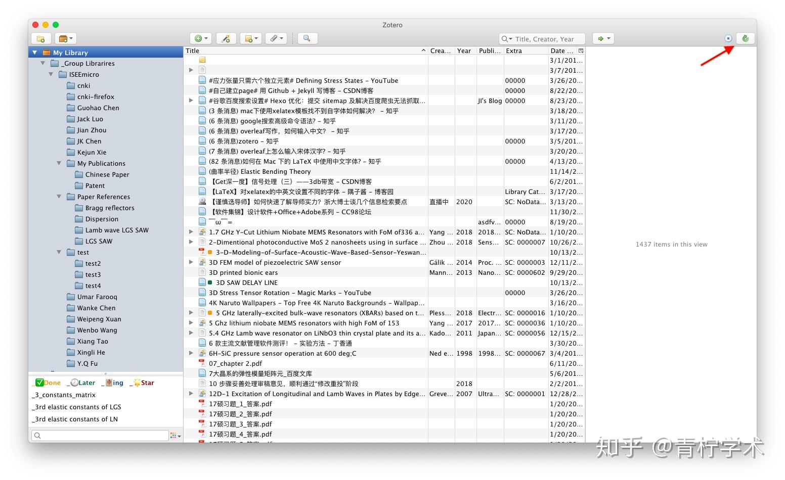Screen dimensions: 785x480
Task: Click the PDF icon of 17硕习题_1_答案.pdf
Action: pos(202,404)
